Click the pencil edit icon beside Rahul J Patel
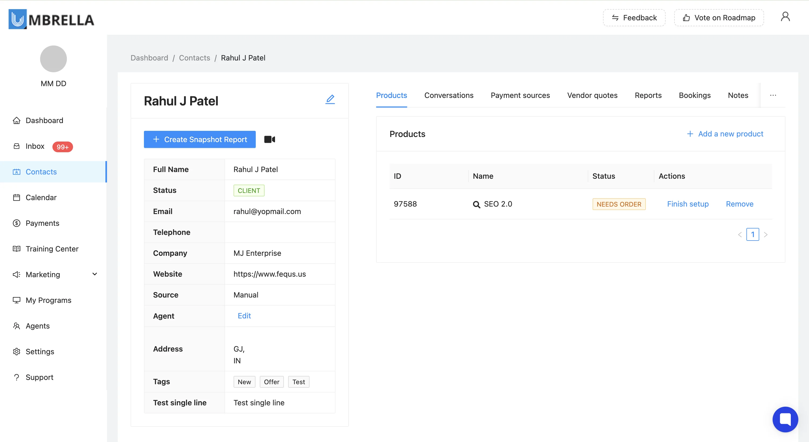 (x=330, y=100)
